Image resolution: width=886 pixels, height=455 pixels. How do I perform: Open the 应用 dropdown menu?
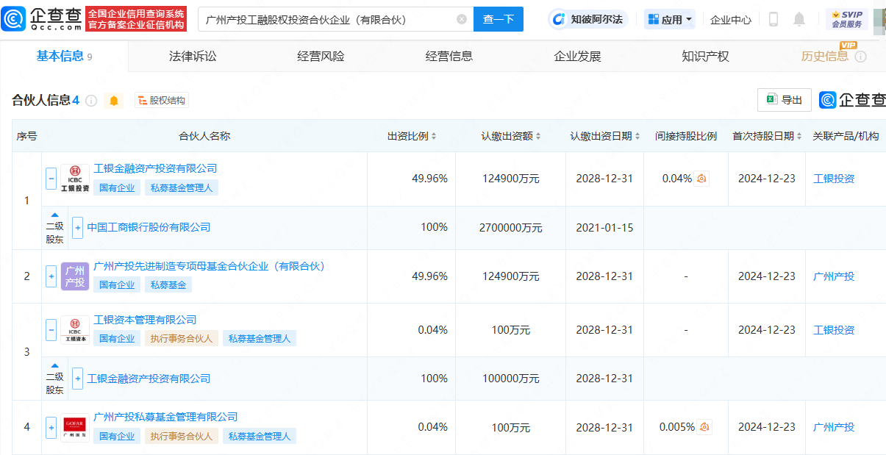(x=670, y=19)
